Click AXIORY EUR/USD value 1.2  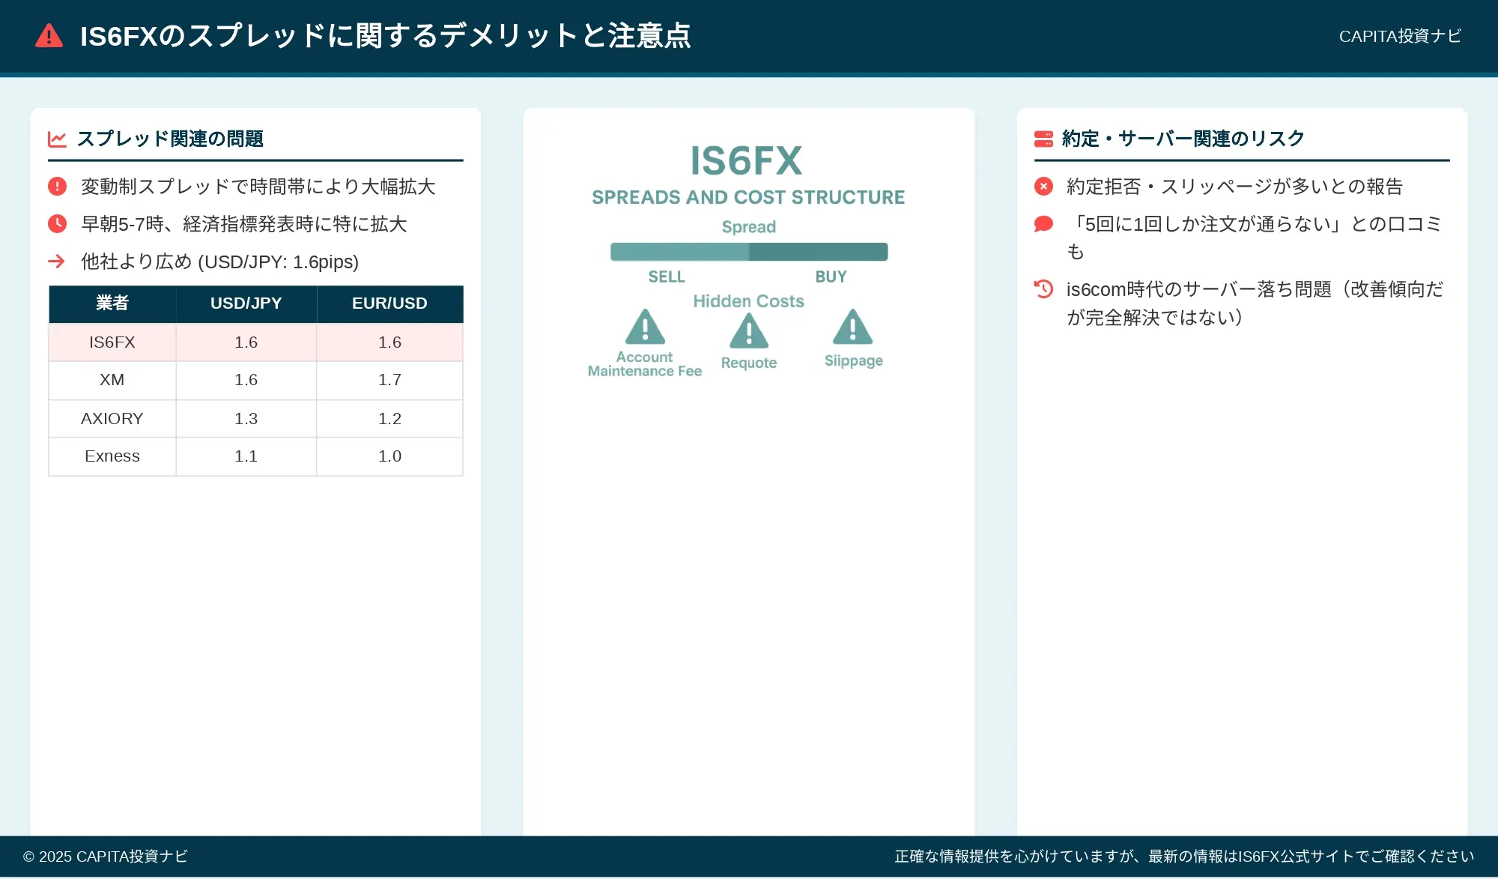point(390,419)
